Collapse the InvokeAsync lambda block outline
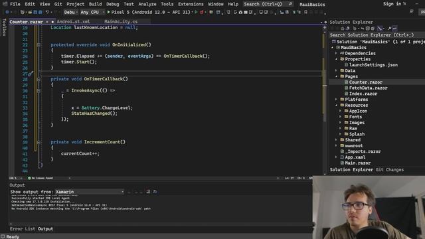Image resolution: width=425 pixels, height=239 pixels. click(x=39, y=90)
